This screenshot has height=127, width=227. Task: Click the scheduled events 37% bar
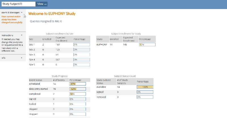point(77,84)
